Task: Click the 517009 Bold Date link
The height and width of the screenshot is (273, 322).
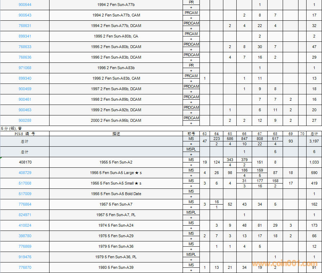Action: pos(25,194)
